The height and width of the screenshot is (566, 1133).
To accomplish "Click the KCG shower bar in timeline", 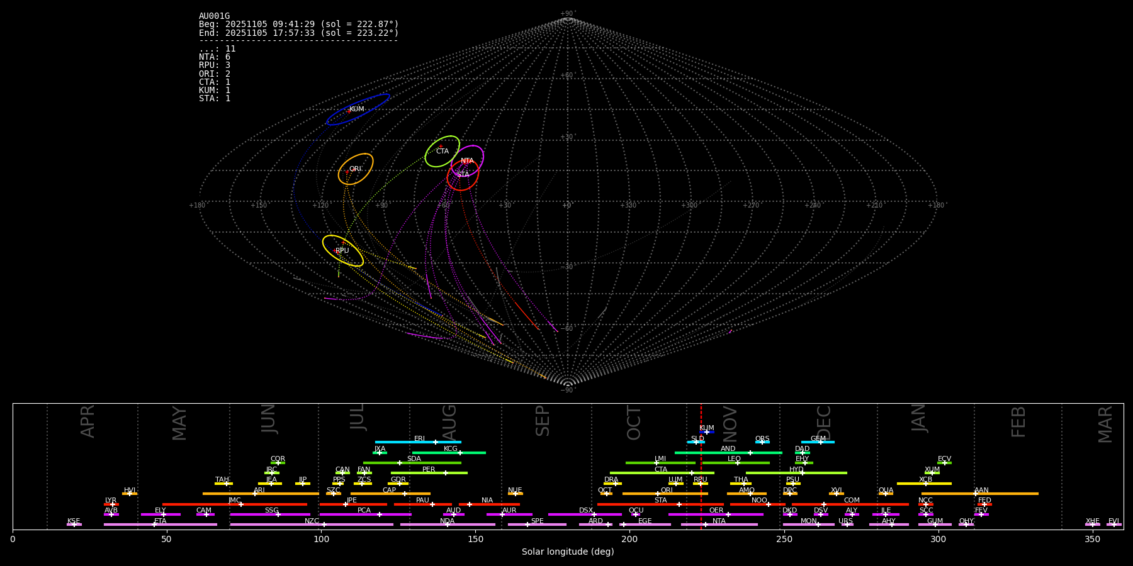I will pyautogui.click(x=449, y=452).
